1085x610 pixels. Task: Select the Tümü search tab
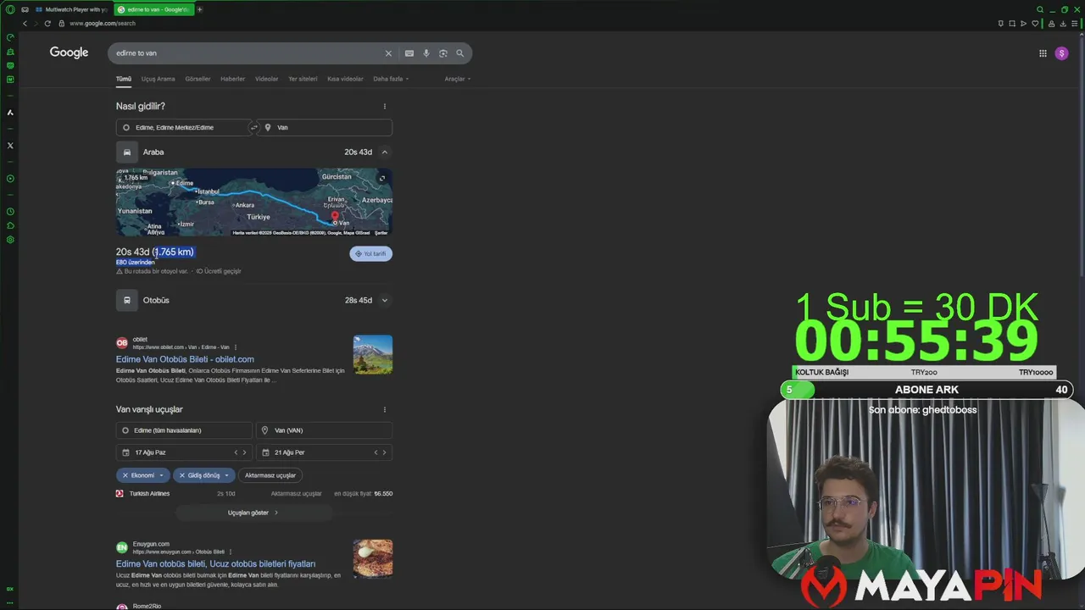124,79
